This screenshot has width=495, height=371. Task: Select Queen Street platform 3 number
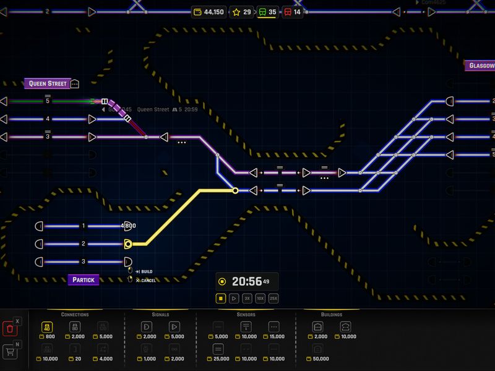[x=48, y=137]
